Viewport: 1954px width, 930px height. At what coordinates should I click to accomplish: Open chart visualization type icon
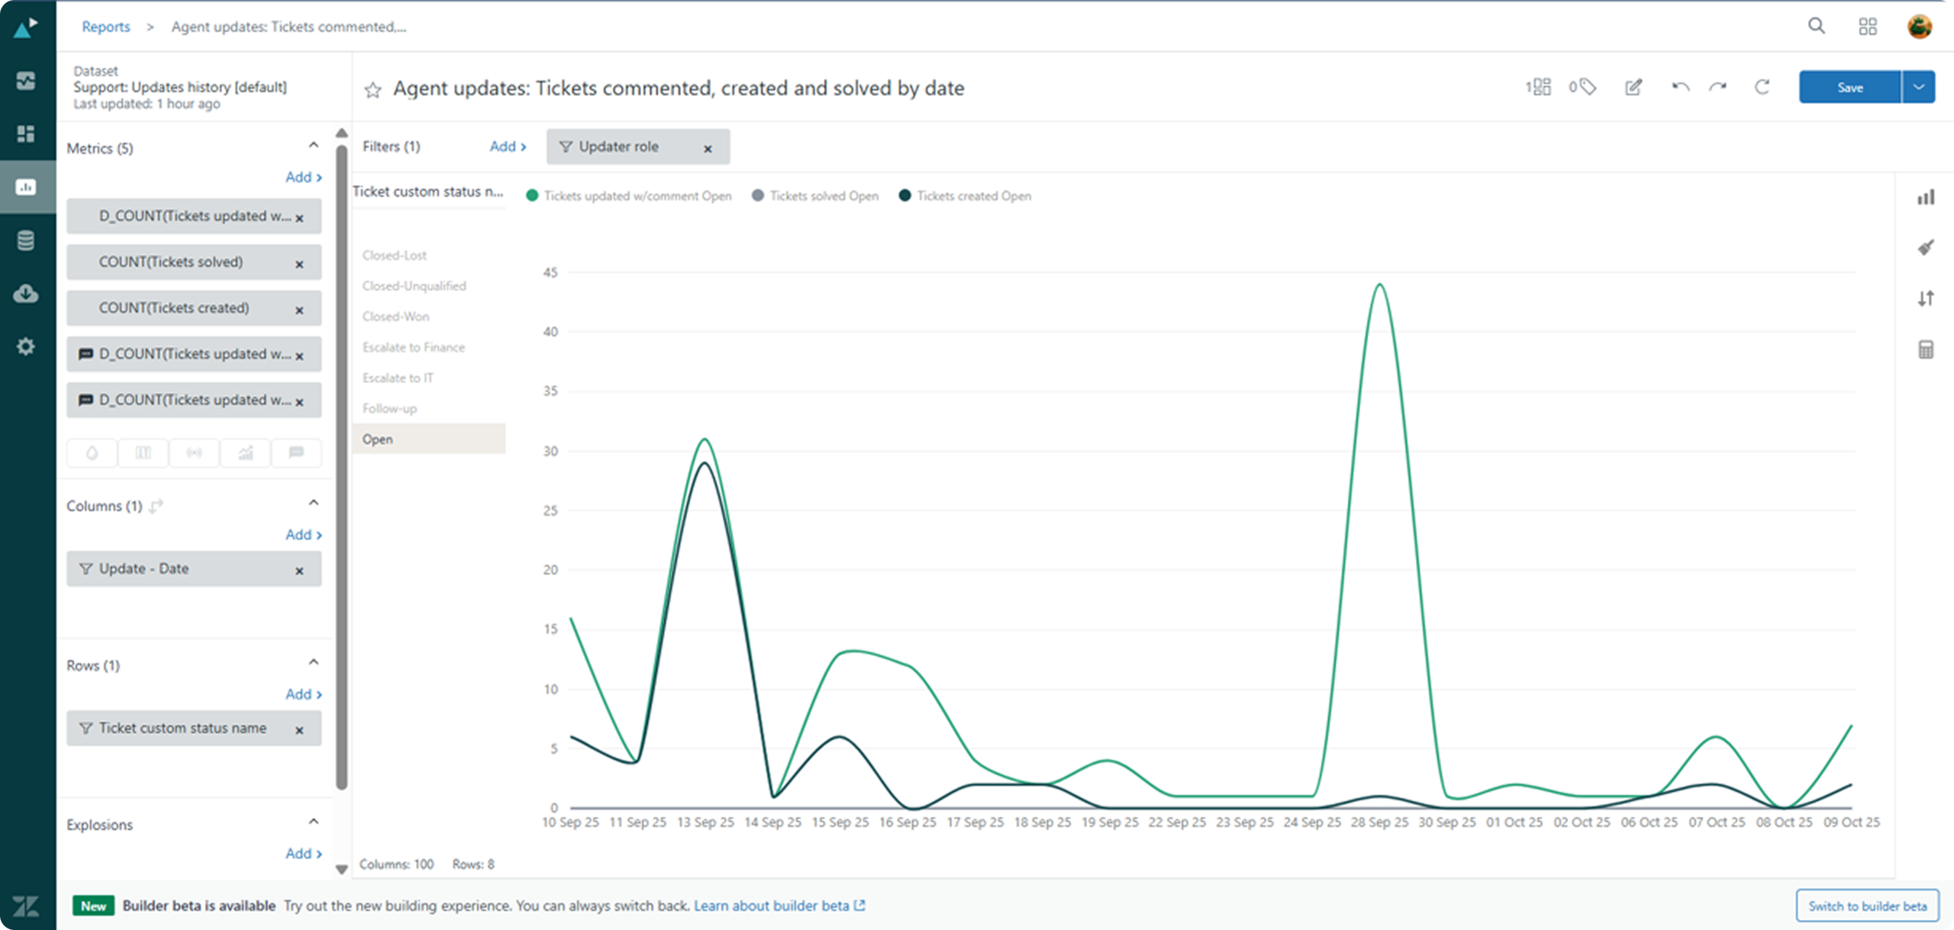tap(1925, 197)
